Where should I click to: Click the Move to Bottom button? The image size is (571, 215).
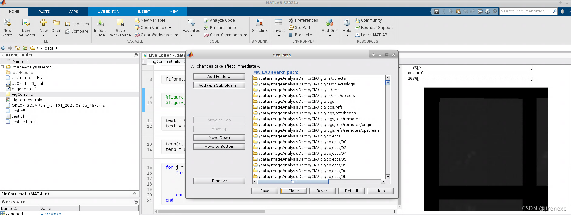pos(219,147)
